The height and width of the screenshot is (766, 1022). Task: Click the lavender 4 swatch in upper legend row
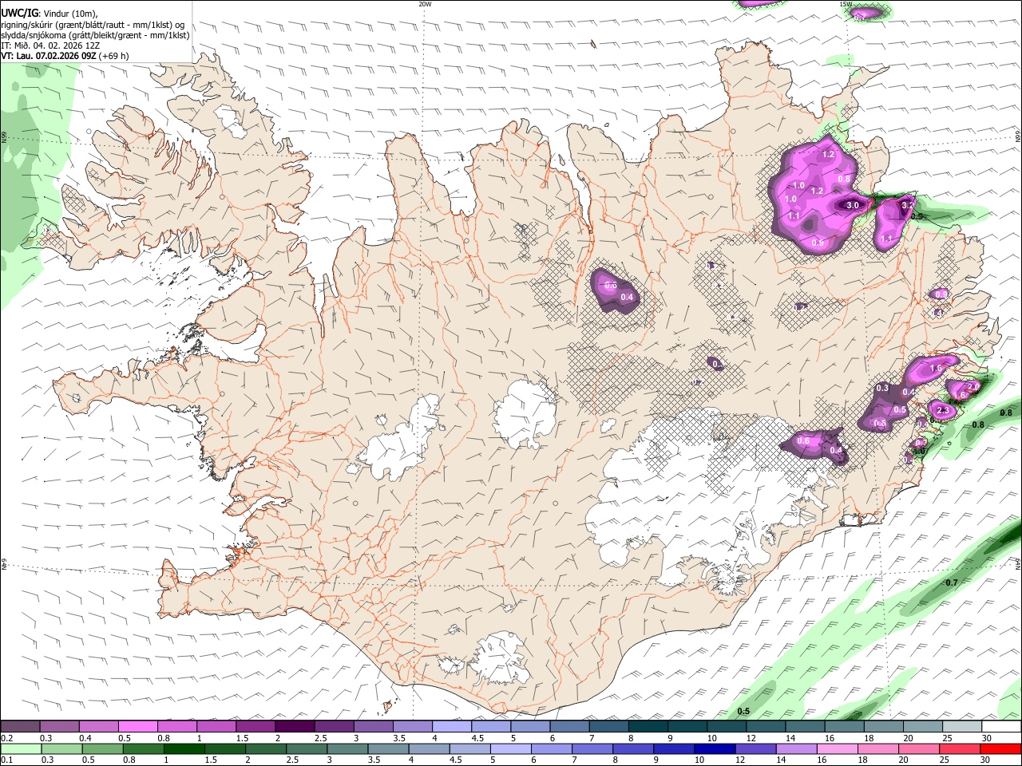coord(451,727)
